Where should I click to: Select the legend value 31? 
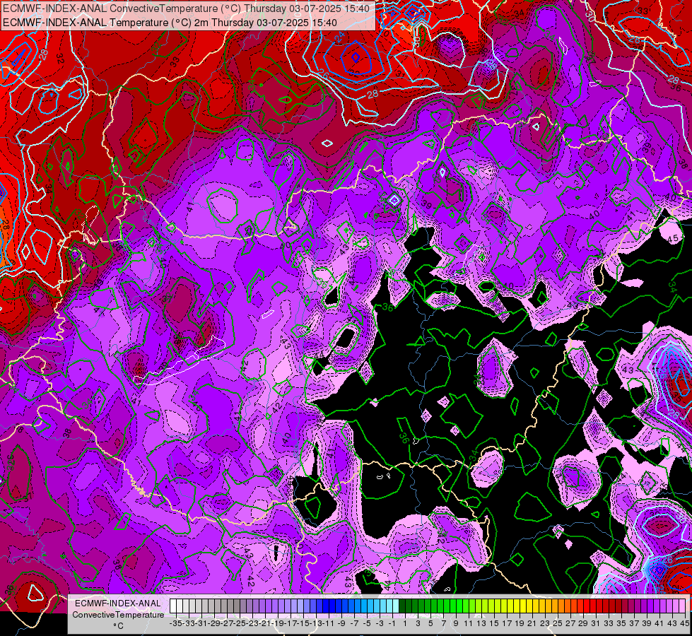596,623
